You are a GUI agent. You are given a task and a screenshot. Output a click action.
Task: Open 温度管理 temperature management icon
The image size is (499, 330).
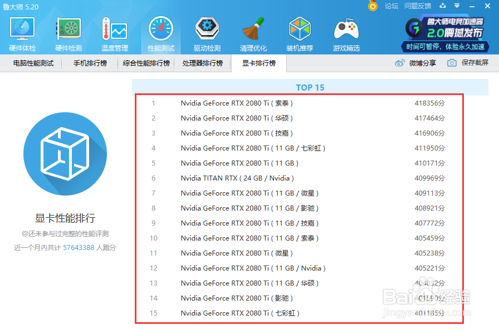[115, 29]
